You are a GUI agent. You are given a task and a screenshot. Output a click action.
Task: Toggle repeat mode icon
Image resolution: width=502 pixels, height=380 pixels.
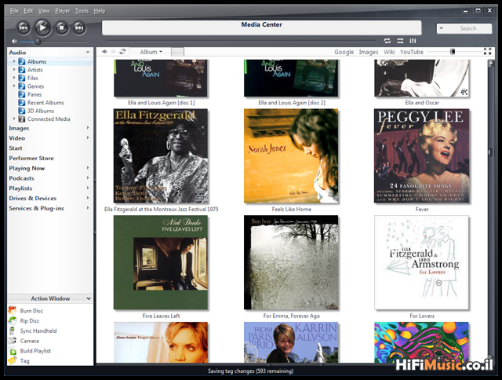pyautogui.click(x=387, y=41)
